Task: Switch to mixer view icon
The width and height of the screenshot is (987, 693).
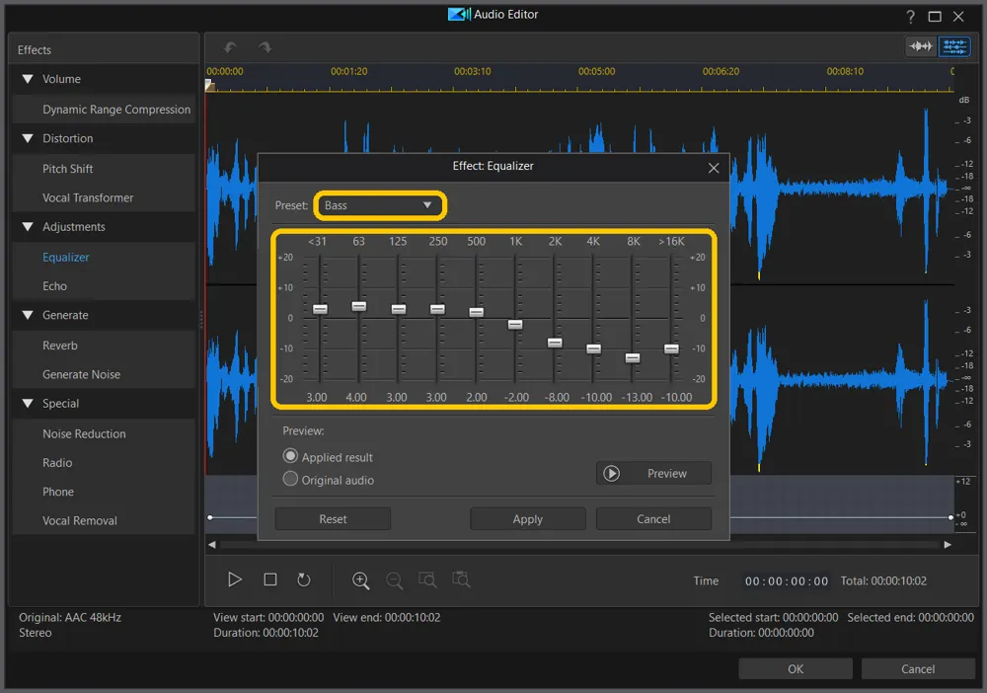Action: [x=954, y=46]
